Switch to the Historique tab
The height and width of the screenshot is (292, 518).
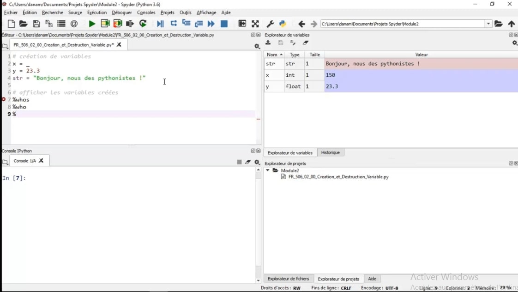pyautogui.click(x=331, y=152)
